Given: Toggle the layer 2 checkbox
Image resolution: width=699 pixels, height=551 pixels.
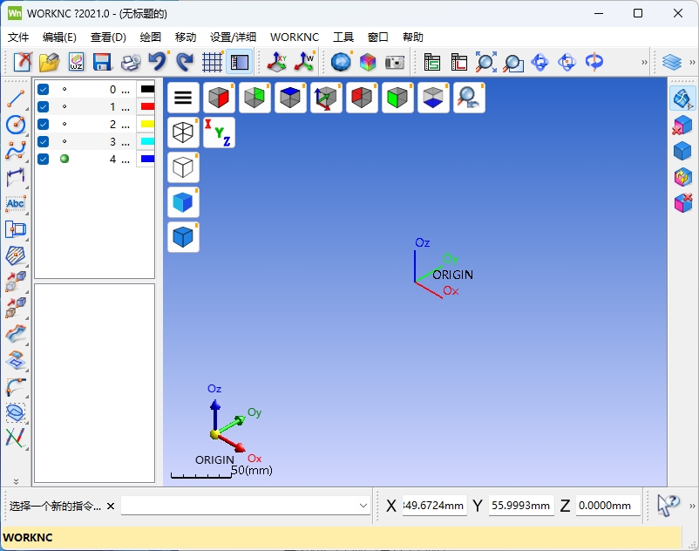Looking at the screenshot, I should 43,124.
